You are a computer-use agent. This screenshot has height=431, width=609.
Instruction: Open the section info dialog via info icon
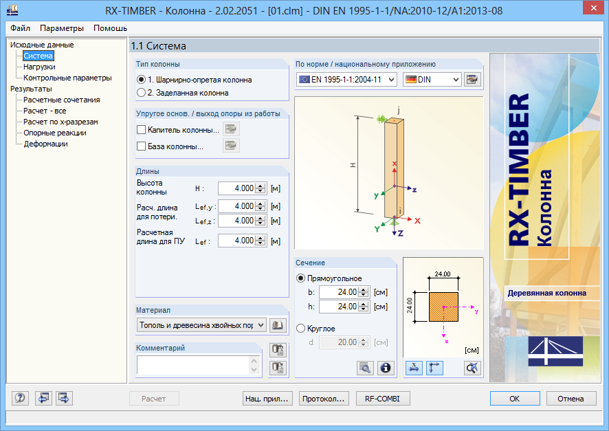click(386, 368)
